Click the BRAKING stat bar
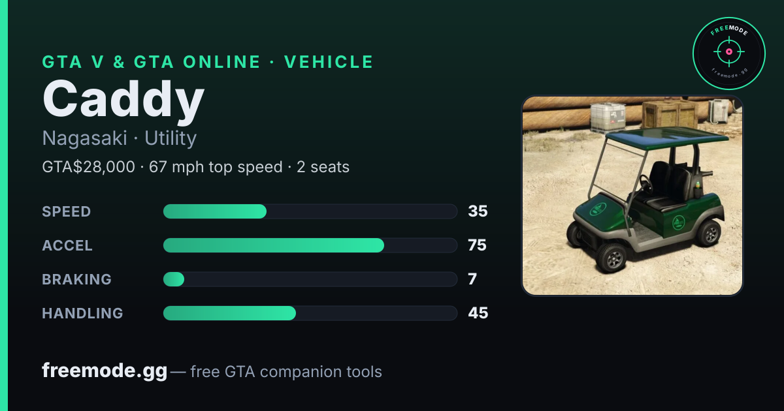The image size is (784, 411). pos(310,279)
